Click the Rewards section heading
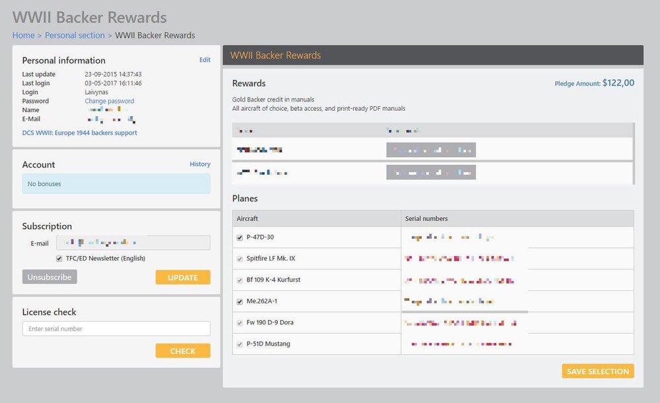Image resolution: width=660 pixels, height=403 pixels. pyautogui.click(x=249, y=83)
